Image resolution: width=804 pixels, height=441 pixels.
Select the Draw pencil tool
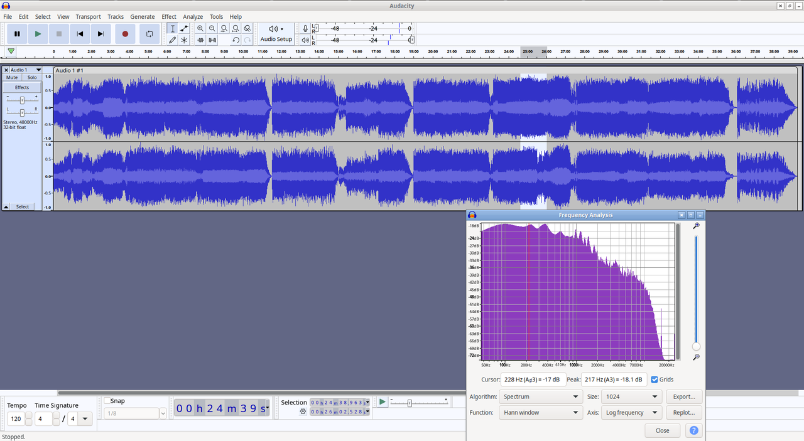[x=173, y=40]
